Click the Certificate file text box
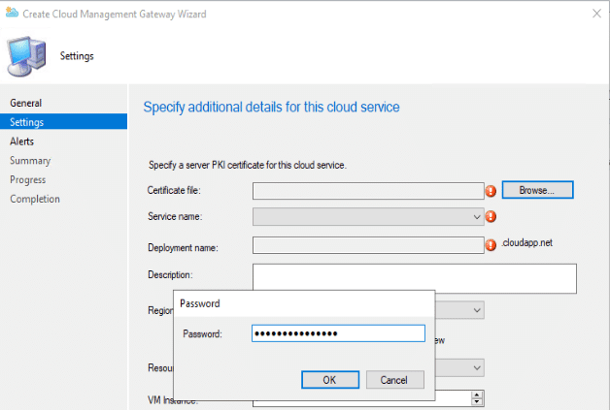Image resolution: width=610 pixels, height=410 pixels. pos(368,191)
